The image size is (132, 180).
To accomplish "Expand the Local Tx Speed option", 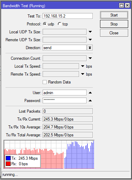I will coord(82,66).
